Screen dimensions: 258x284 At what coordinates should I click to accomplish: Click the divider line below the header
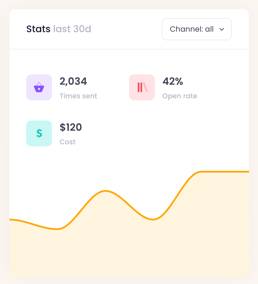129,49
